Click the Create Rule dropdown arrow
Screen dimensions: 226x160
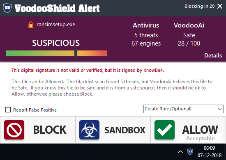coord(220,109)
